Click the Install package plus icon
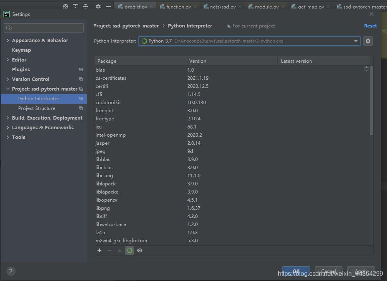 point(99,250)
